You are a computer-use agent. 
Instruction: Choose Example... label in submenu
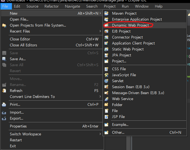tap(120, 125)
